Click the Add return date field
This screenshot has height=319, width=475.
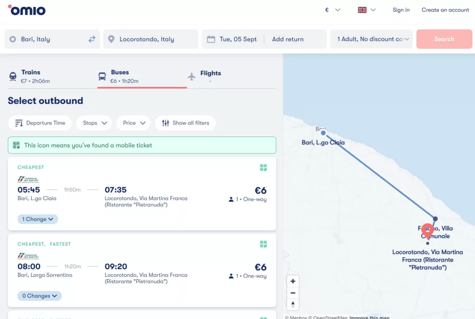288,39
